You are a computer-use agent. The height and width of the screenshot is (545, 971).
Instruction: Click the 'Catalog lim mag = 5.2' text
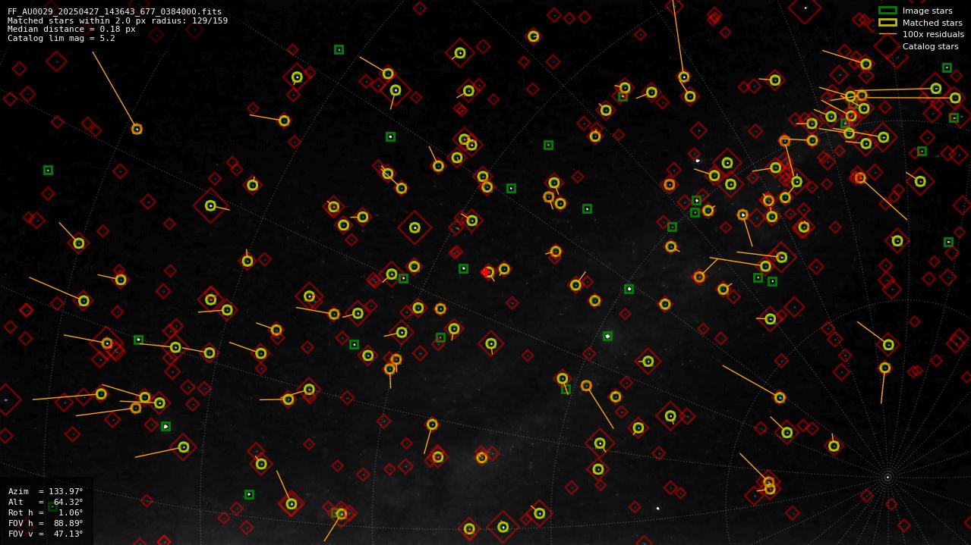61,38
